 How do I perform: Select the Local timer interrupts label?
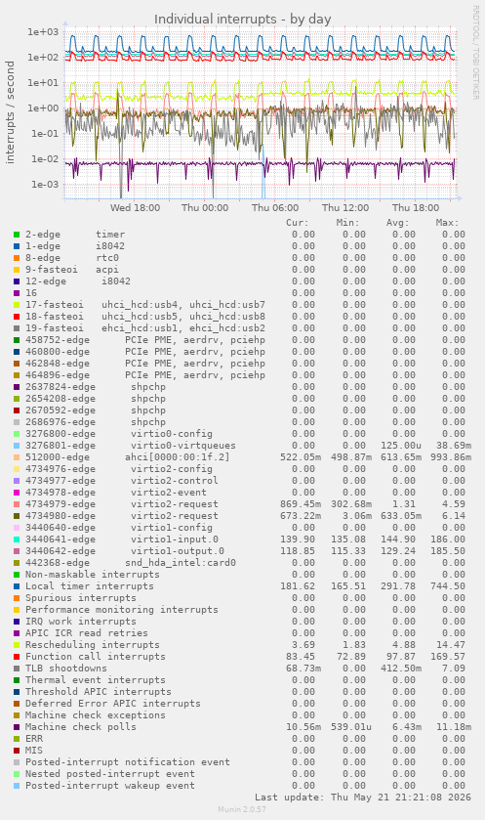(x=90, y=586)
